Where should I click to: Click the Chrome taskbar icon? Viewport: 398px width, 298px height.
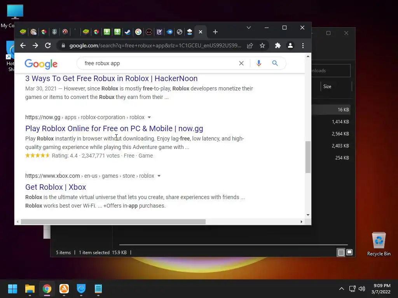tap(47, 289)
